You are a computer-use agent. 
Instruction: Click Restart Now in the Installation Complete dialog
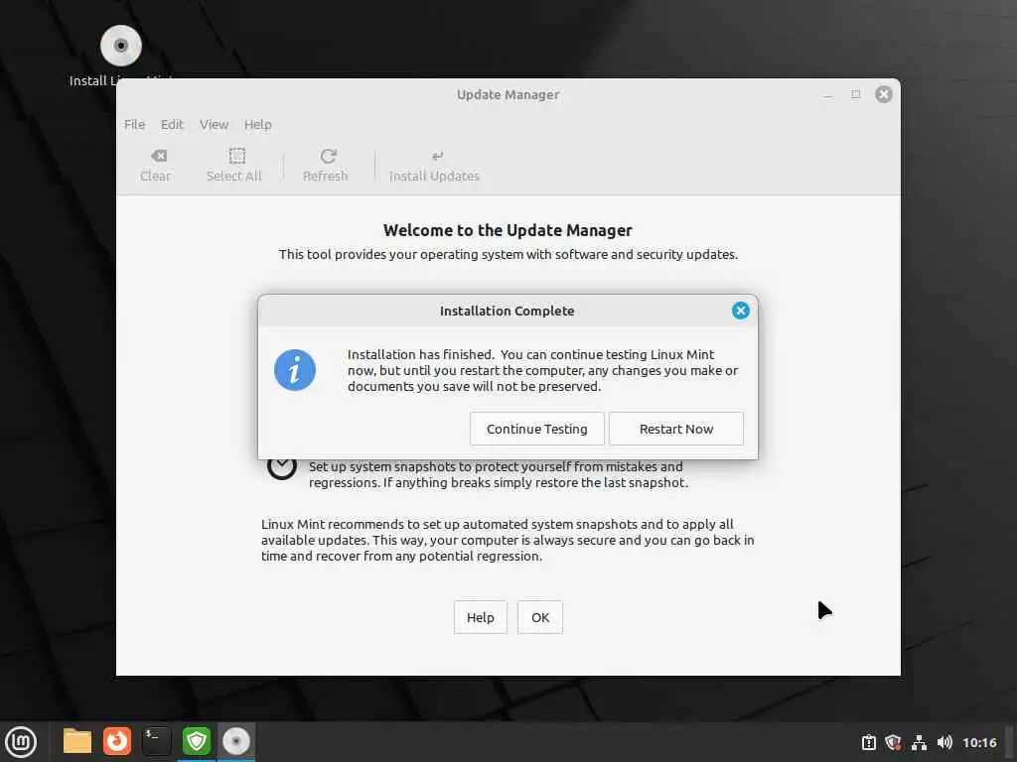[x=675, y=429]
